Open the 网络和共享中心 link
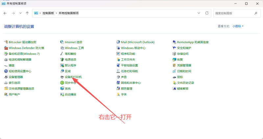263x139 pixels. (131, 83)
